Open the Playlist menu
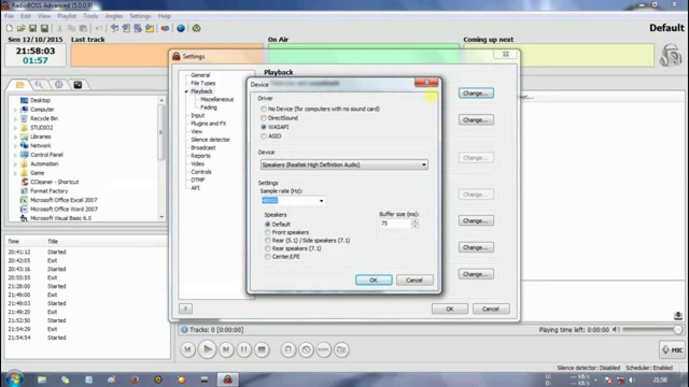 (x=67, y=16)
